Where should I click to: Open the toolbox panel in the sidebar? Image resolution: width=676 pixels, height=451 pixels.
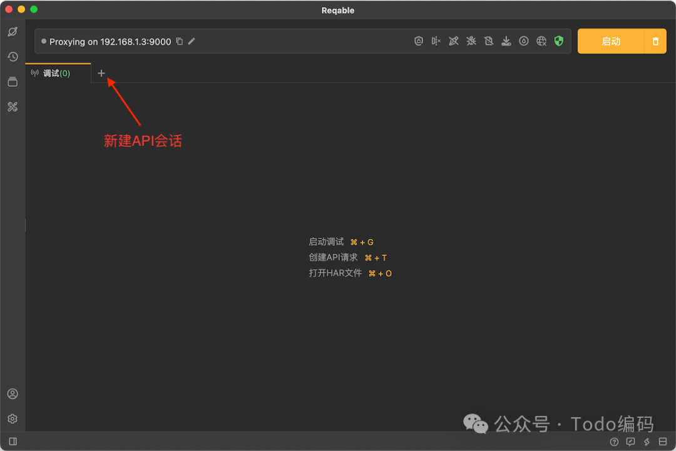point(13,106)
